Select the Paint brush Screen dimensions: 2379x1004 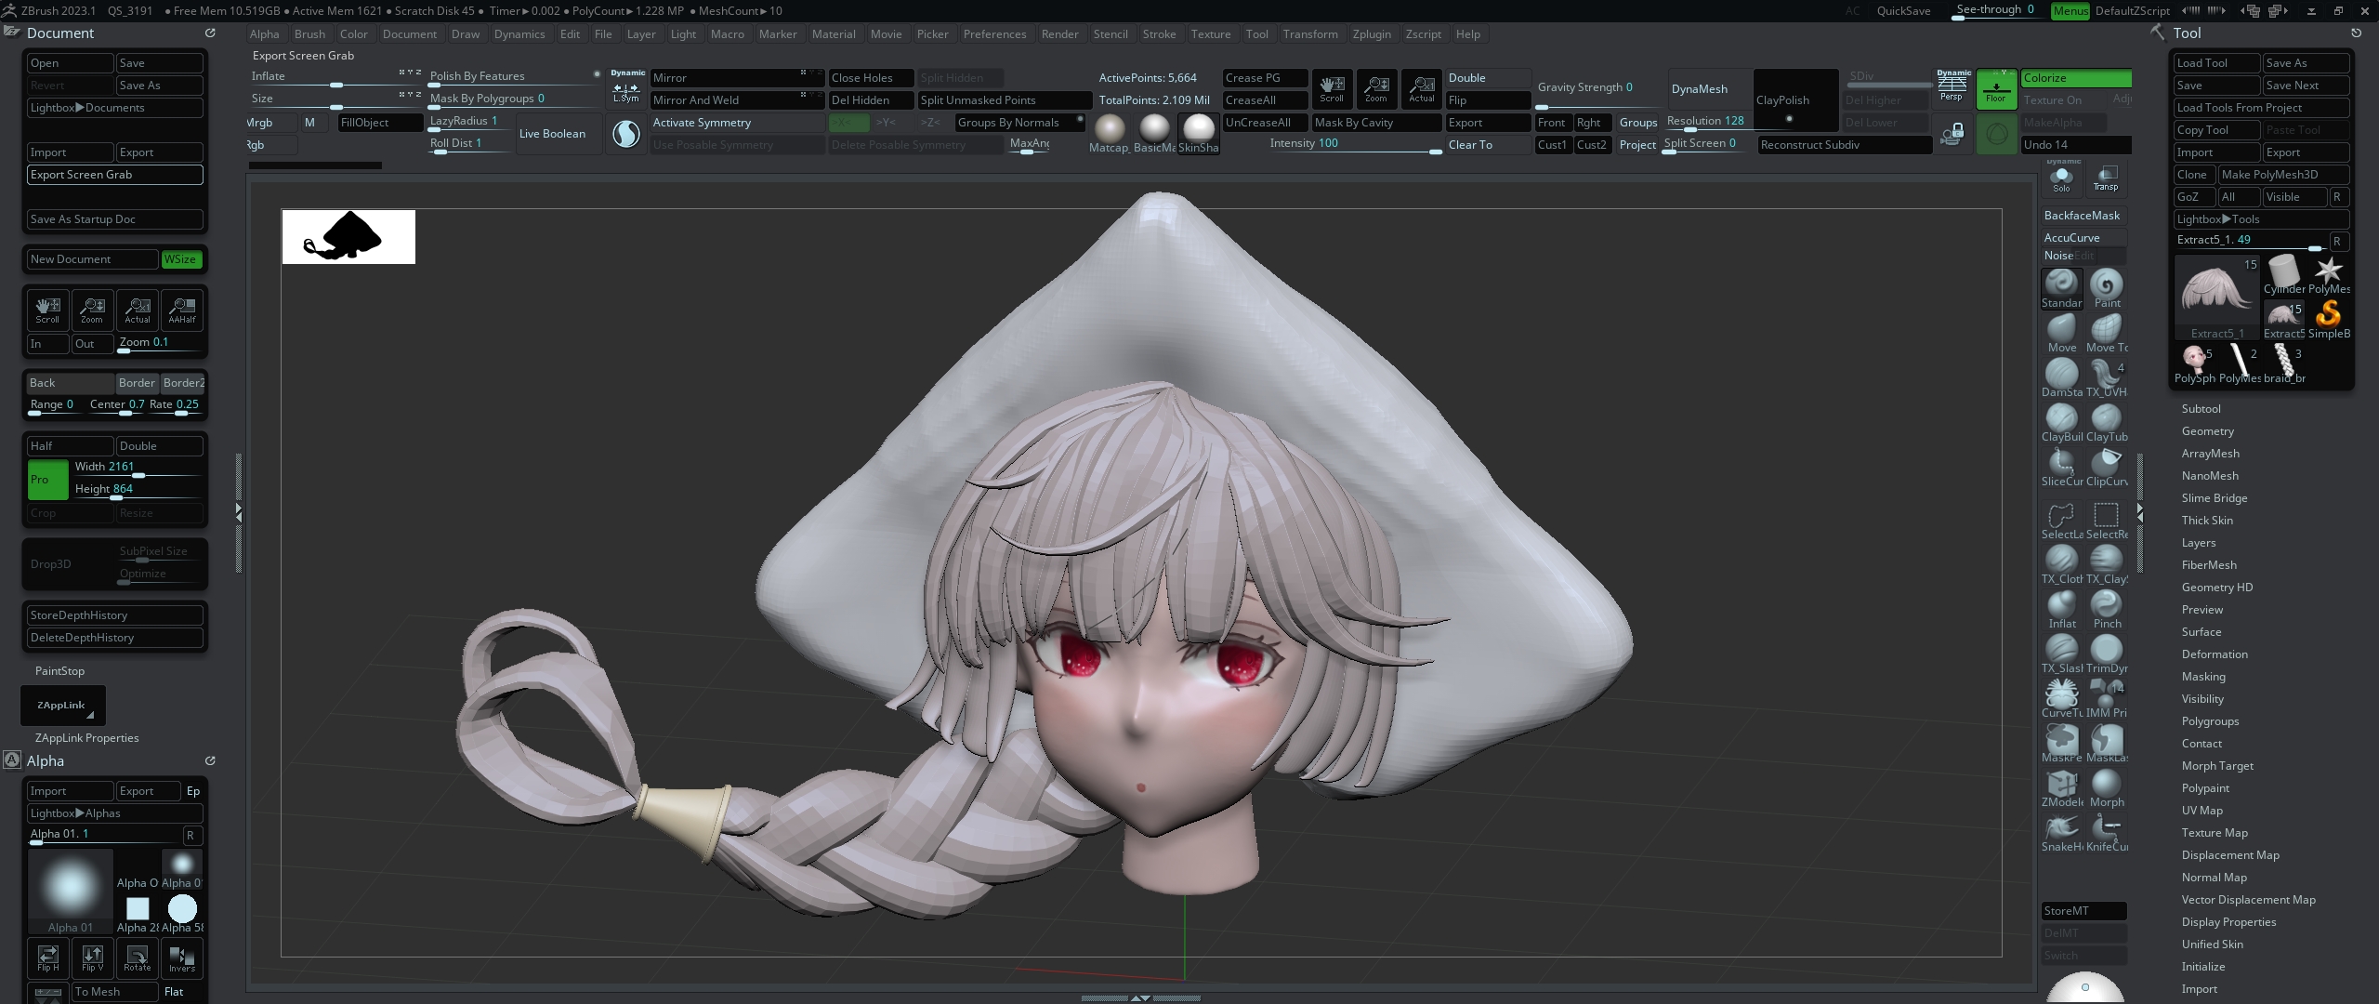coord(2106,288)
